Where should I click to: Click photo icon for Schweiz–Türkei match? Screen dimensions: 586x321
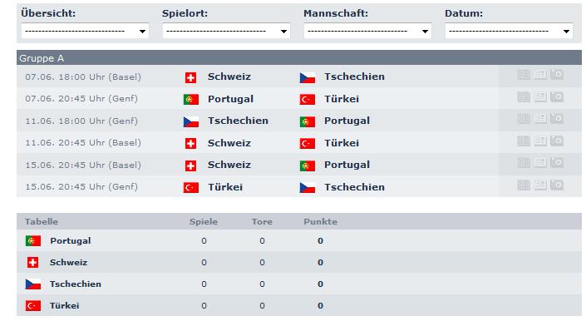[556, 141]
